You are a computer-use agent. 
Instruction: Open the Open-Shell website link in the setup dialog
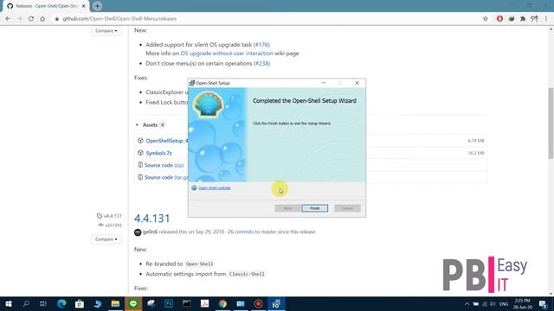coord(214,188)
